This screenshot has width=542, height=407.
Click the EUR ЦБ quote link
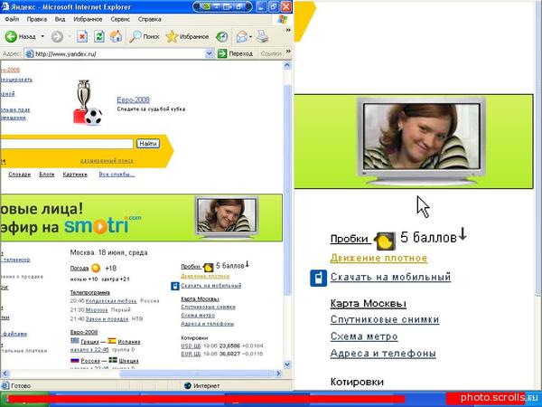pyautogui.click(x=191, y=354)
